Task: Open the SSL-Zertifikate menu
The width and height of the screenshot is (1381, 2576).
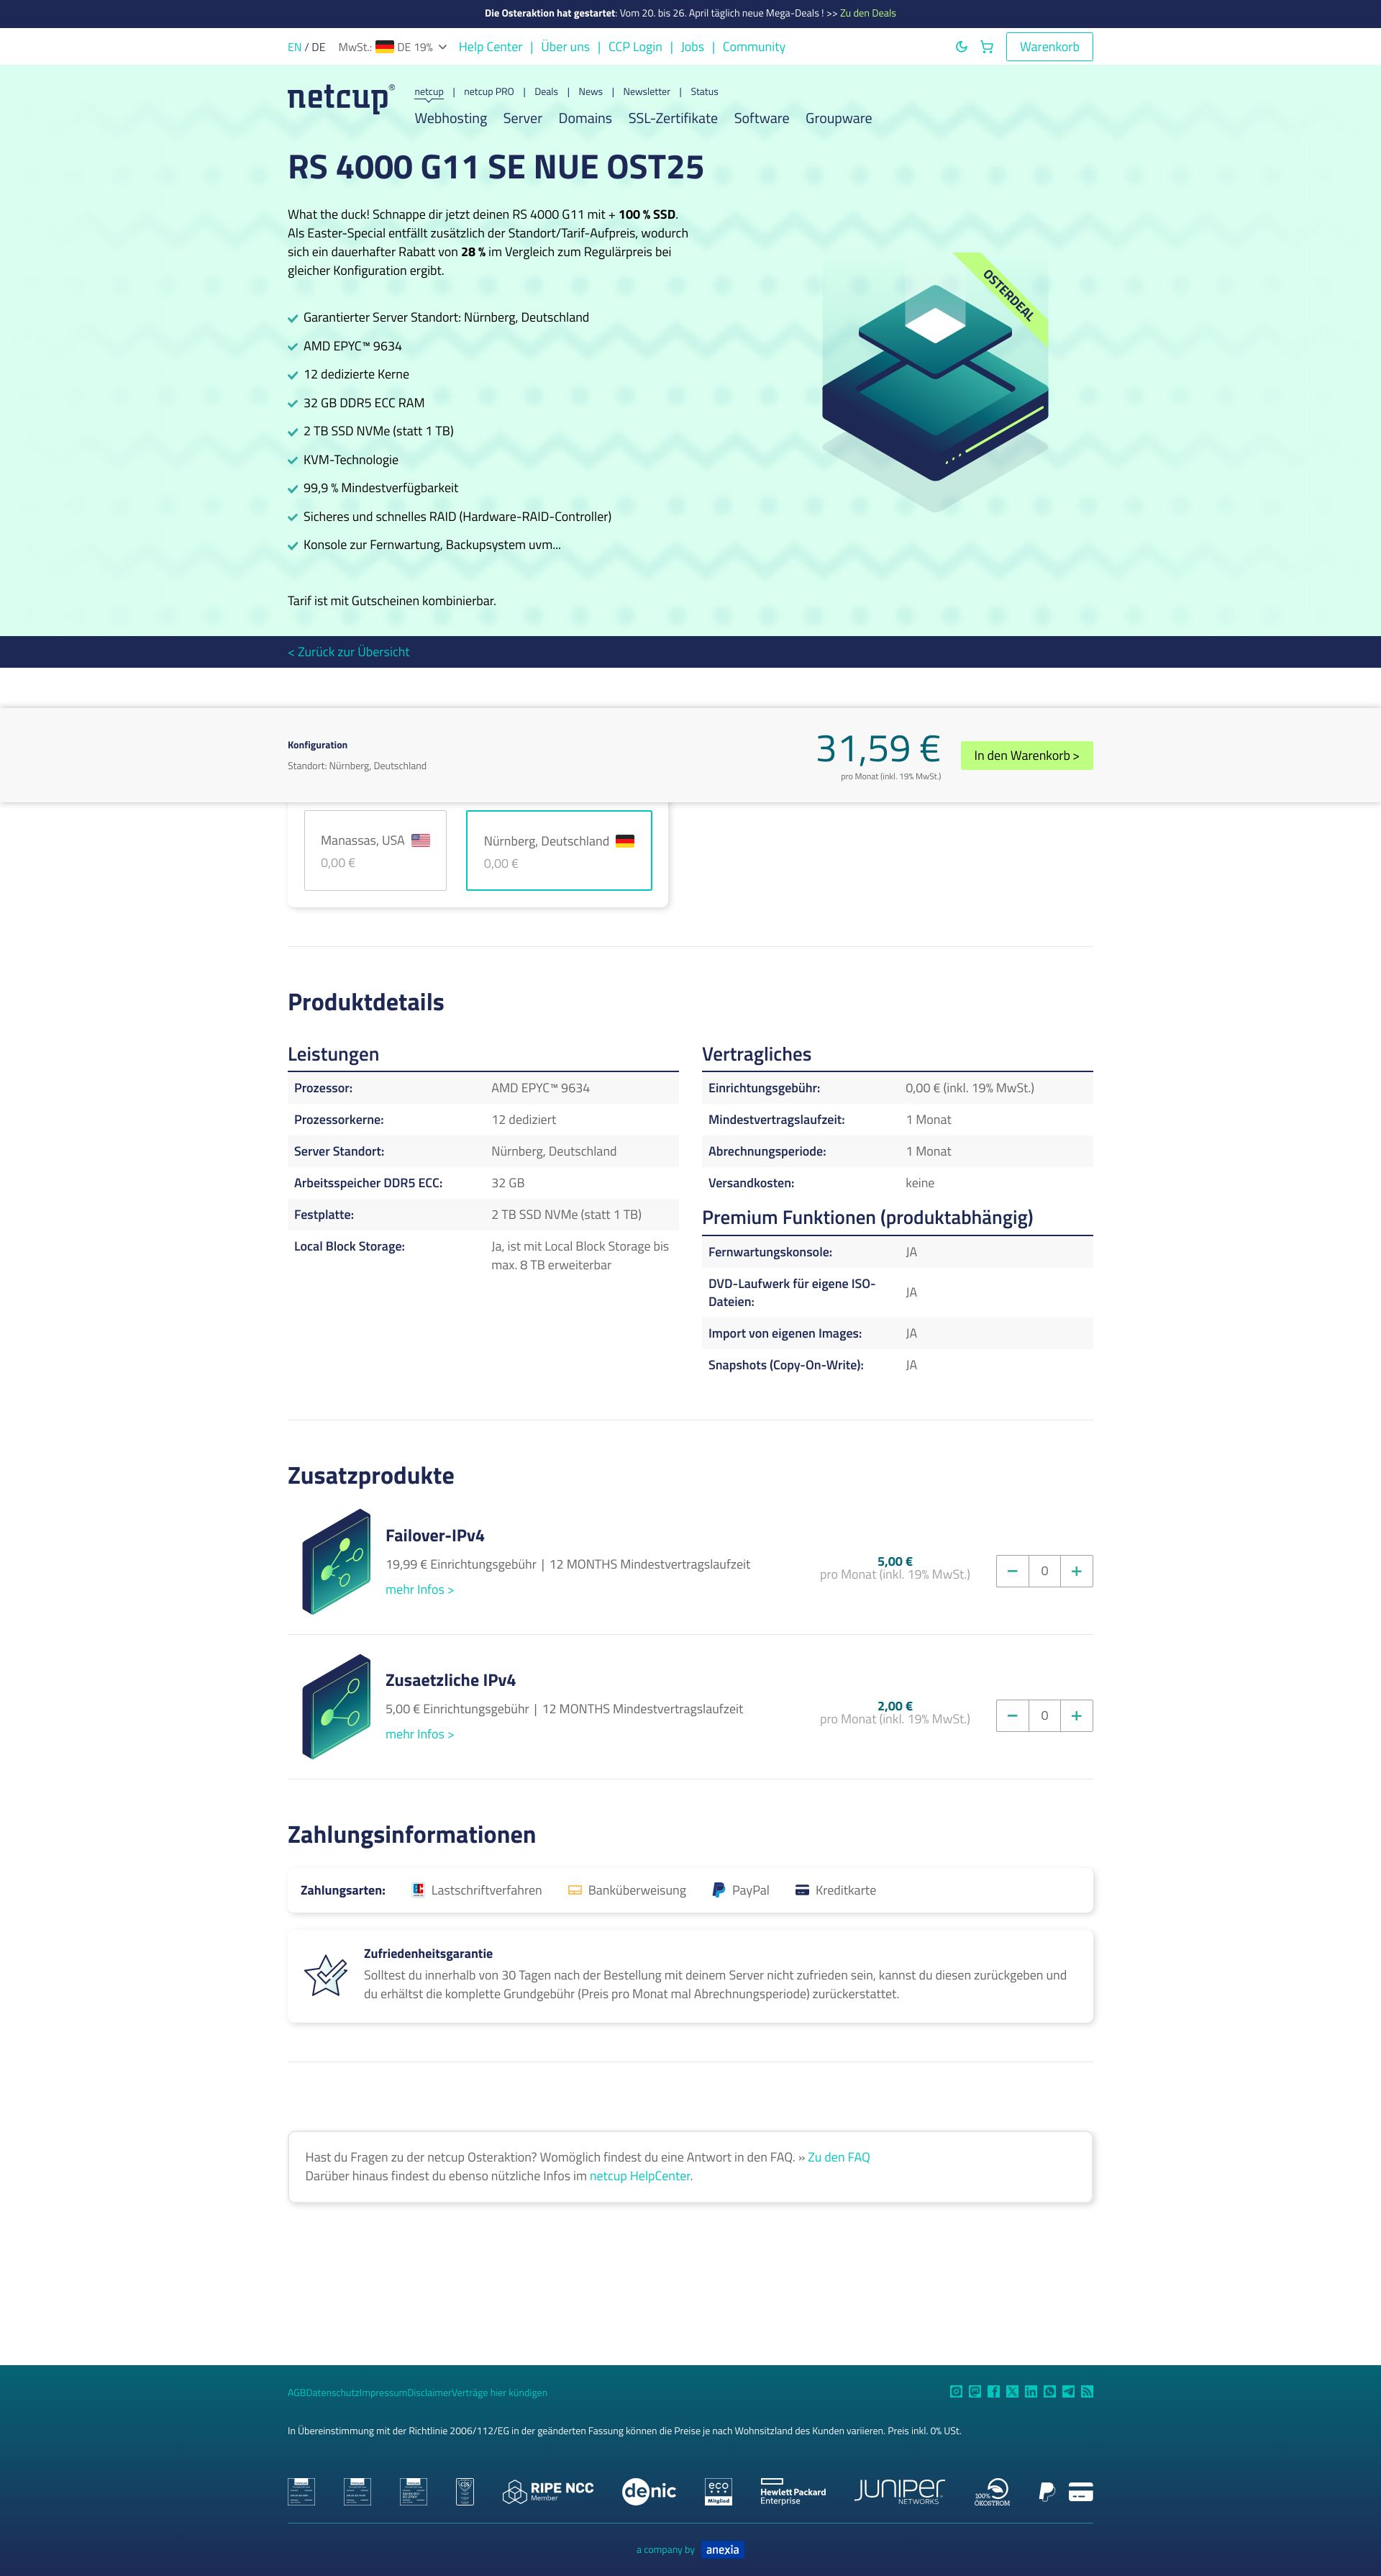Action: 673,118
